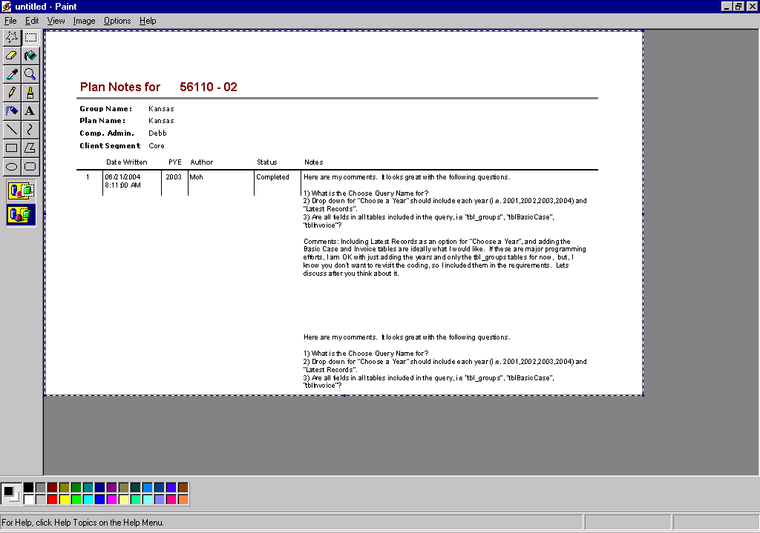Restore down the Paint window
Image resolution: width=760 pixels, height=533 pixels.
coord(738,6)
